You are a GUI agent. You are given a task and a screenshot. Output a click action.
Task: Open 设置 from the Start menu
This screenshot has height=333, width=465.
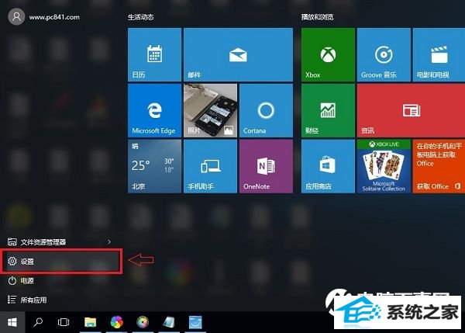pos(62,261)
